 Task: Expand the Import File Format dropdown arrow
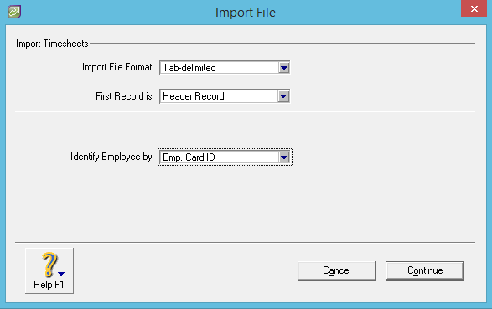click(x=284, y=67)
